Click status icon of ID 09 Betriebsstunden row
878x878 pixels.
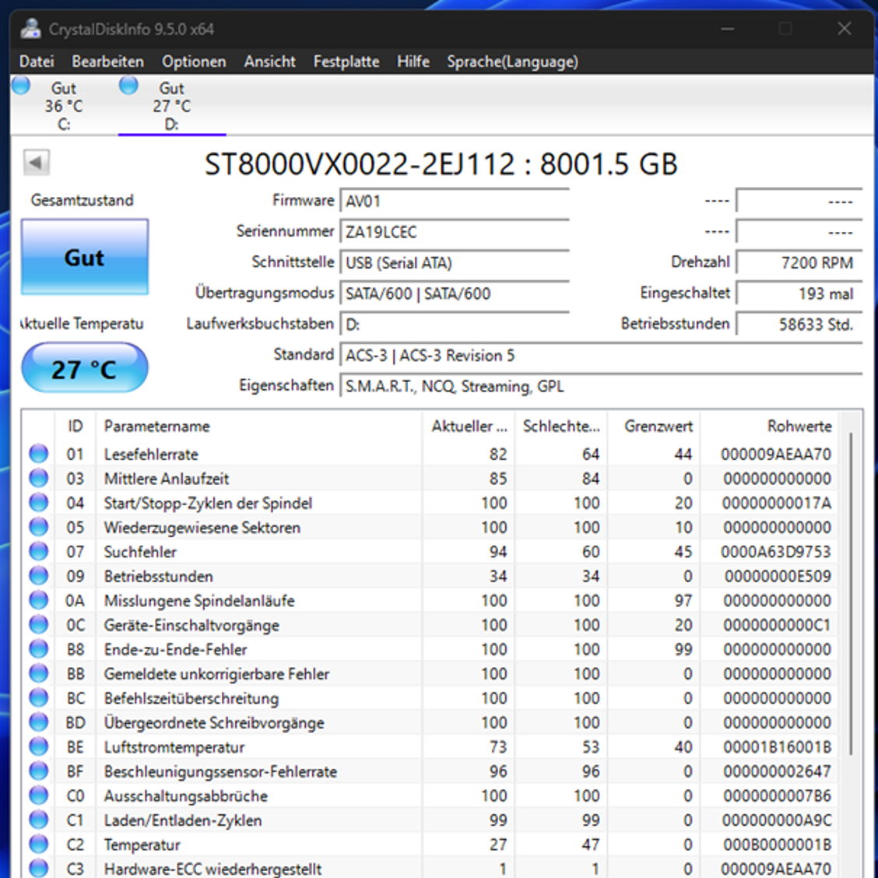(x=39, y=576)
